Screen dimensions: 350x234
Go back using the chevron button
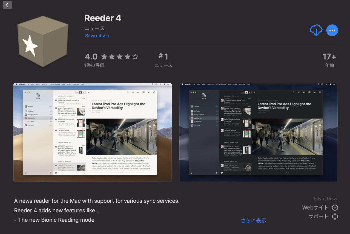7,5
